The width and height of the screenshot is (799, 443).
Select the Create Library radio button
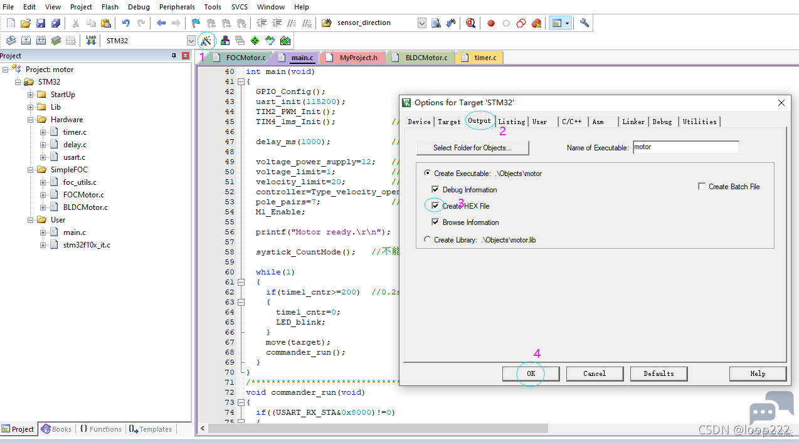(428, 239)
